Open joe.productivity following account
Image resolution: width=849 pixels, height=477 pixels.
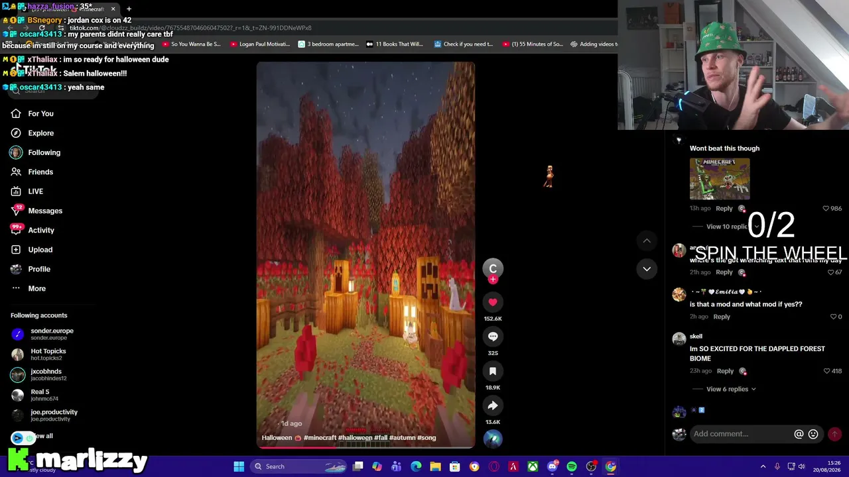pos(44,415)
